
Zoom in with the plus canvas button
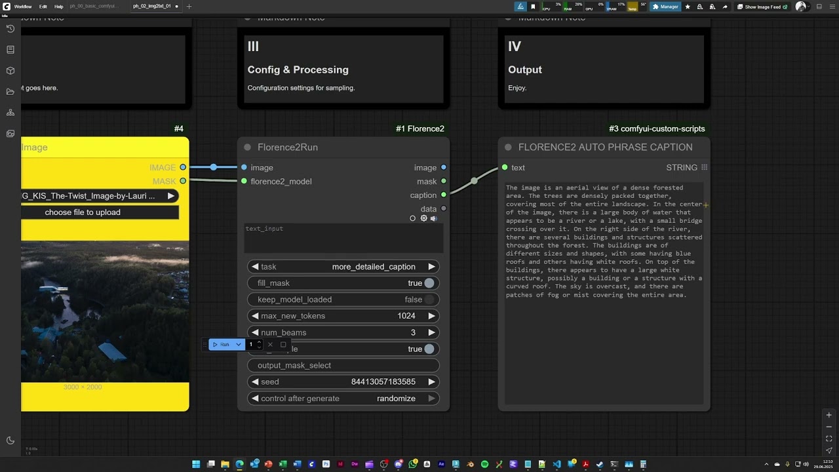[829, 415]
